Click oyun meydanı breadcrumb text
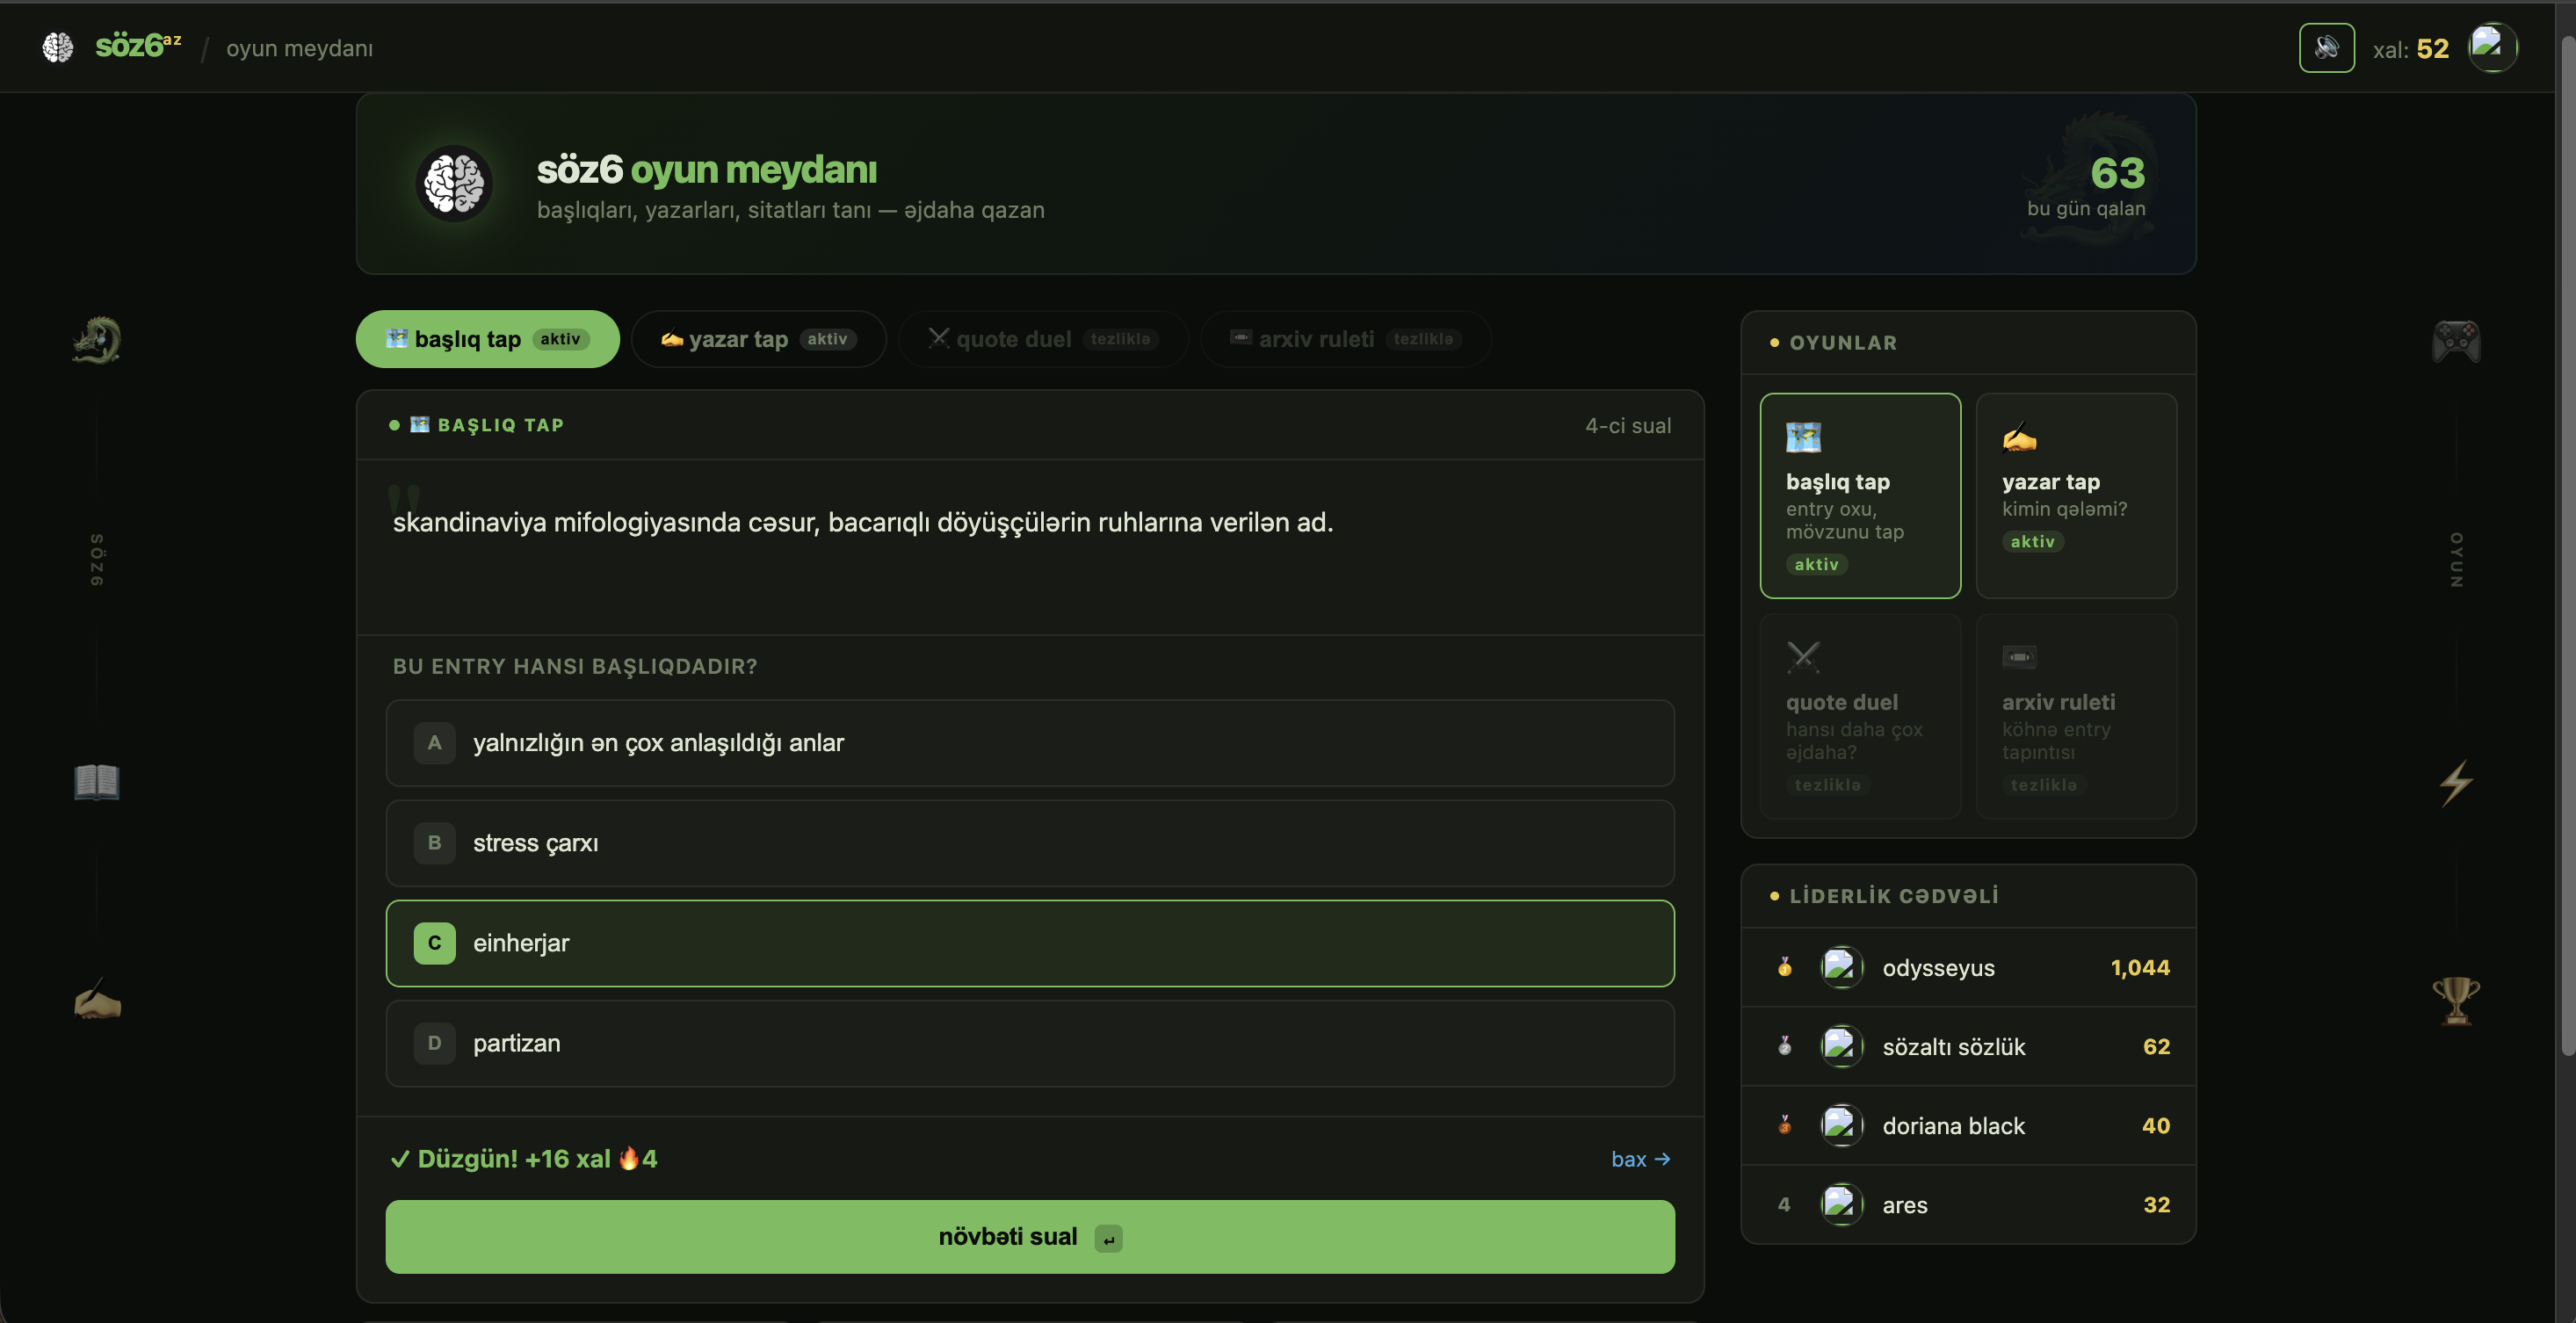The image size is (2576, 1323). (x=299, y=48)
